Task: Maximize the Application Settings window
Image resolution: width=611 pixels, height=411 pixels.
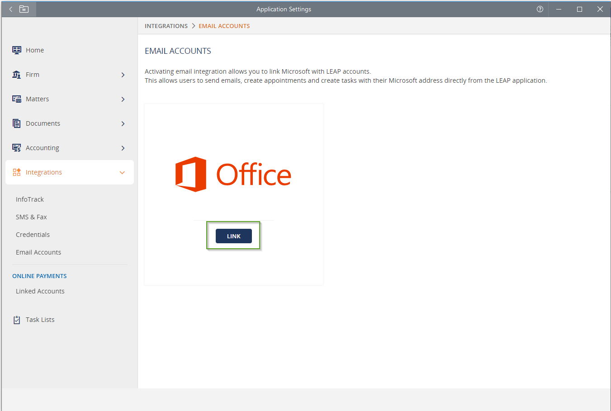Action: 579,9
